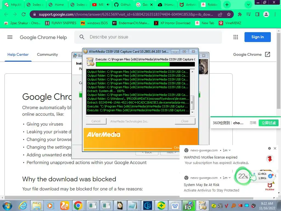281x211 pixels.
Task: Open Internet Explorer from the taskbar
Action: (x=23, y=206)
